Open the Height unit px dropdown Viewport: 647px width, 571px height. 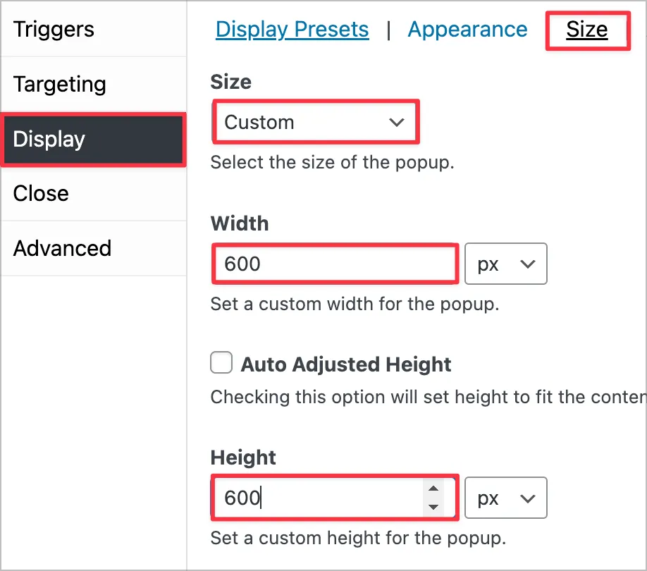pos(506,498)
